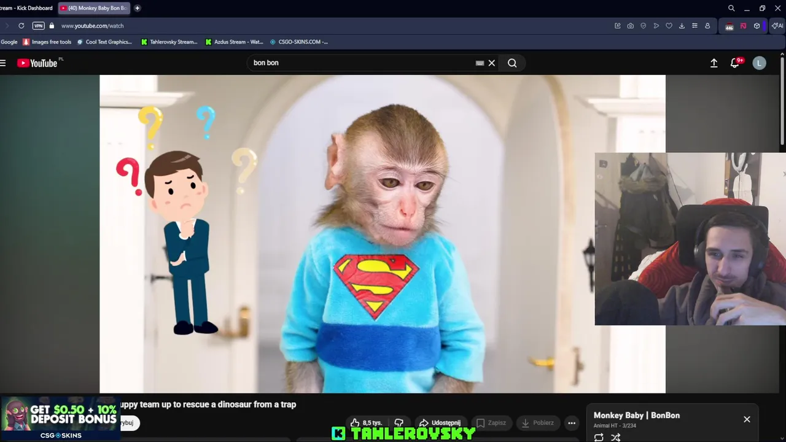
Task: Toggle playlist loop icon
Action: pyautogui.click(x=599, y=437)
